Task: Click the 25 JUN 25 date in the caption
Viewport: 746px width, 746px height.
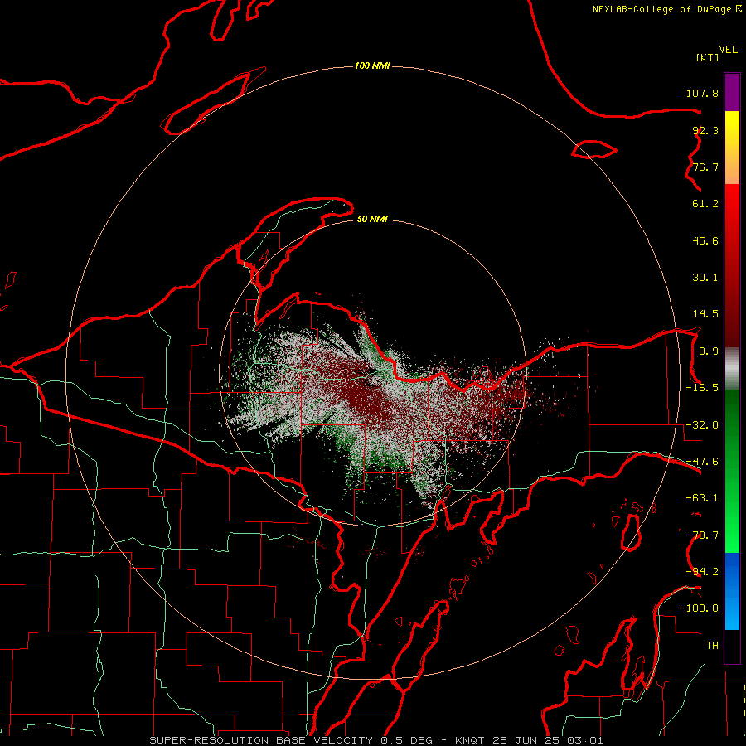Action: pos(527,740)
